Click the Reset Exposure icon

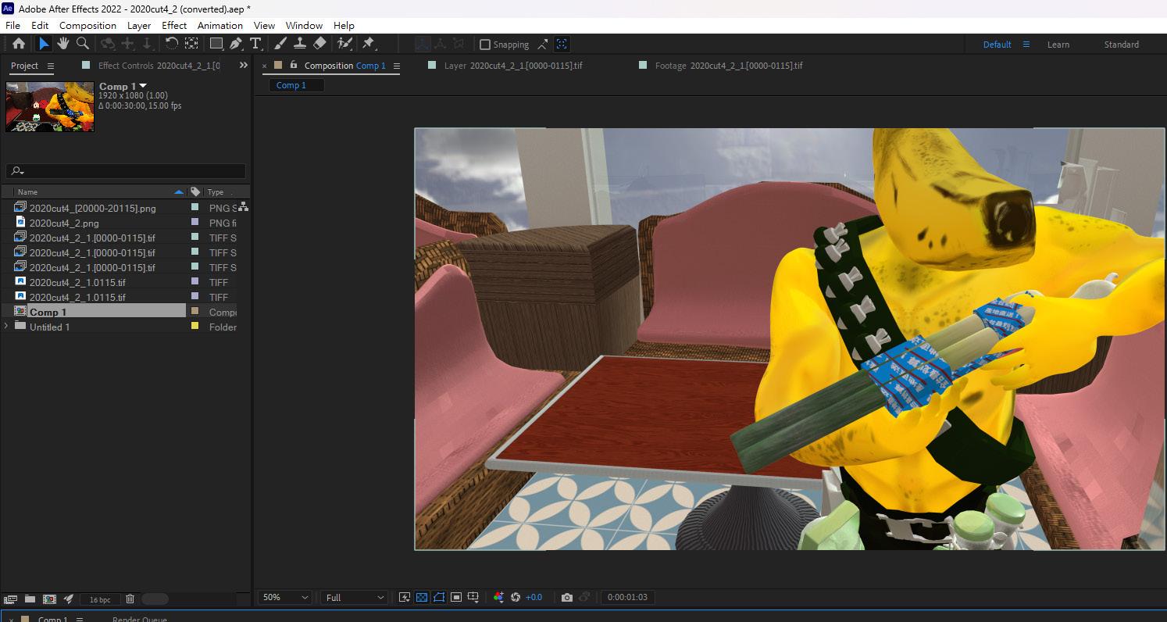tap(516, 597)
